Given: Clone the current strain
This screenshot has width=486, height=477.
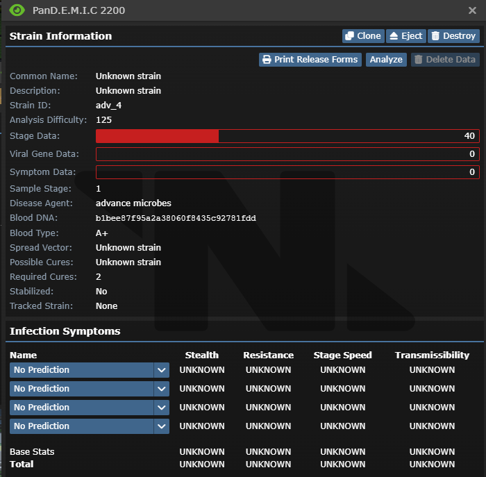Looking at the screenshot, I should (x=362, y=36).
